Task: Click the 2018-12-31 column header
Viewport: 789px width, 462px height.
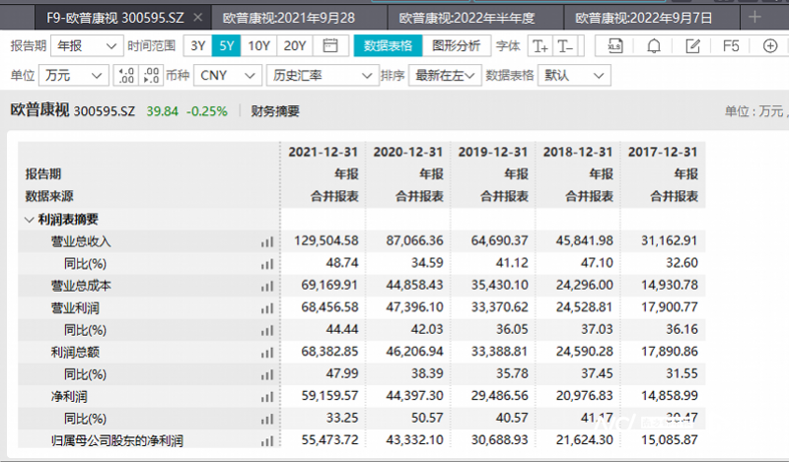Action: click(578, 152)
